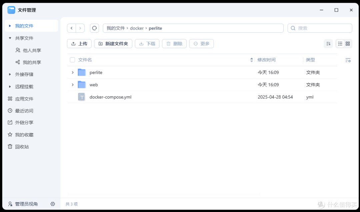
Task: Click the 新建文件夹 button
Action: (113, 44)
